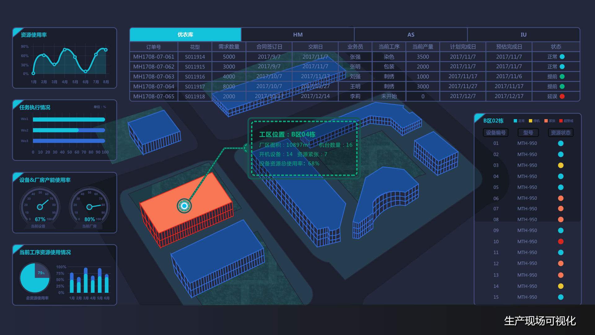The image size is (595, 335).
Task: Toggle the 超警戒 red legend swatch
Action: (561, 121)
